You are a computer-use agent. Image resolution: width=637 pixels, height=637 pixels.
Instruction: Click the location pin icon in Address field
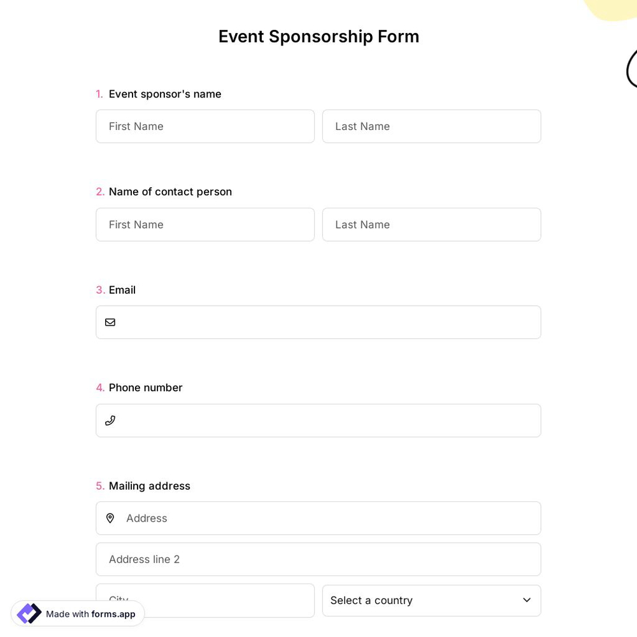click(x=110, y=518)
